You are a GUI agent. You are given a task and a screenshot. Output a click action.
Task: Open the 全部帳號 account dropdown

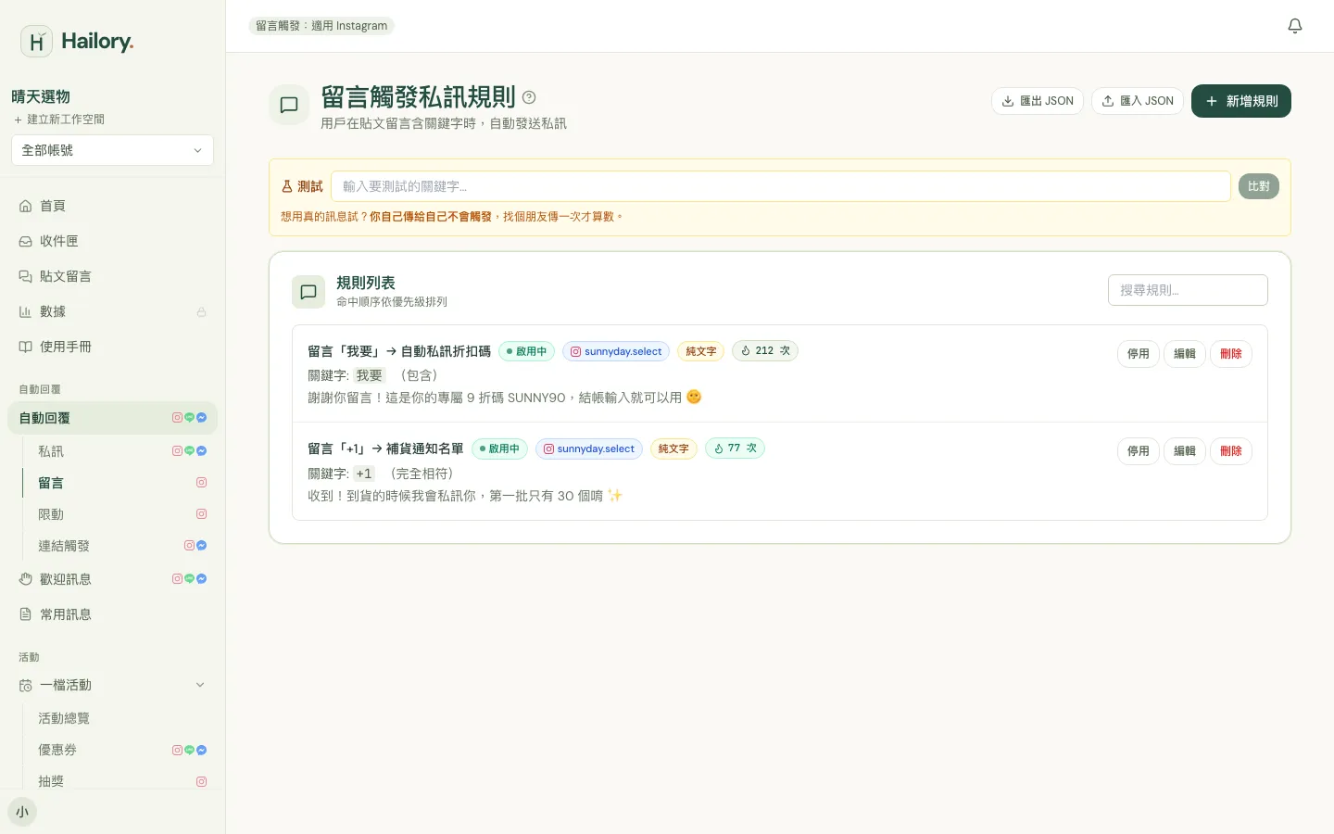[112, 150]
